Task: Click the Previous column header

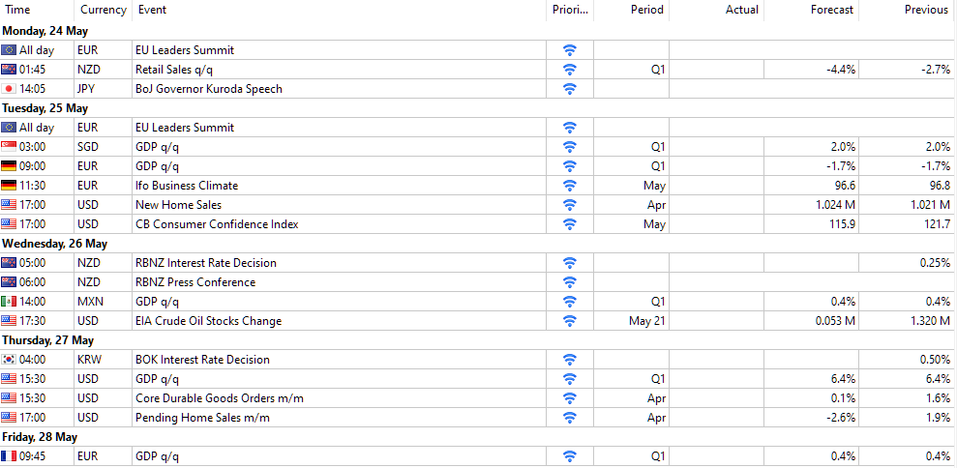Action: click(925, 10)
